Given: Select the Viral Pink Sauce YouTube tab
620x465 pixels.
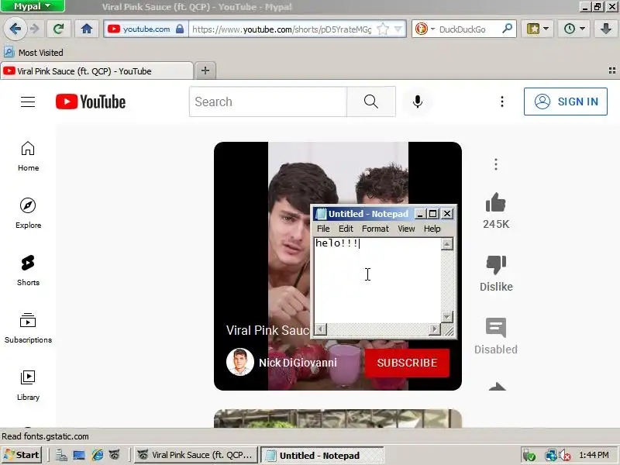Looking at the screenshot, I should tap(96, 71).
